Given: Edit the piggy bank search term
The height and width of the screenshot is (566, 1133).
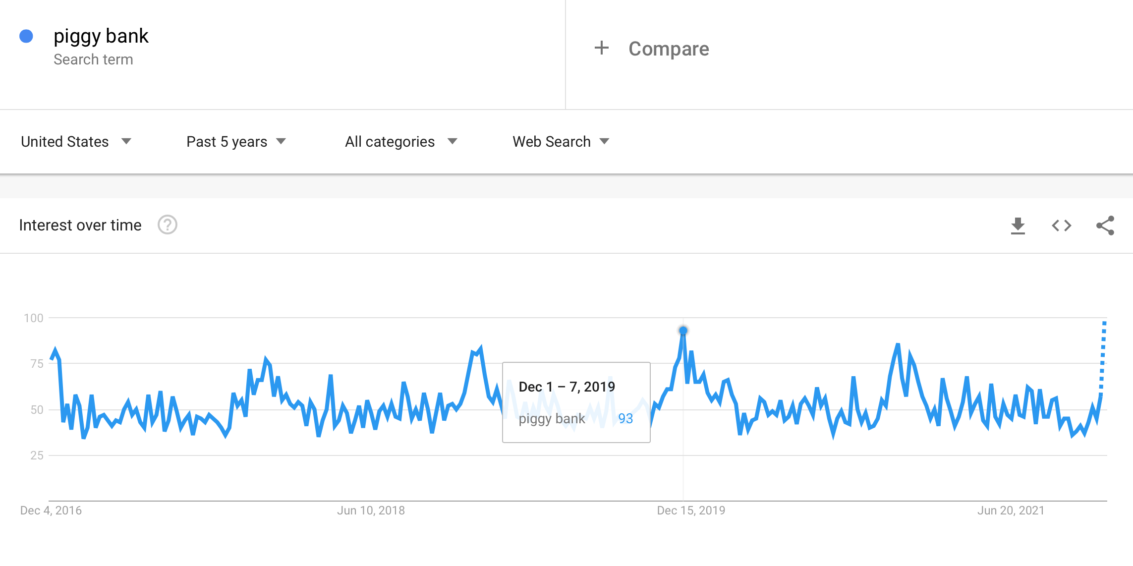Looking at the screenshot, I should point(101,36).
